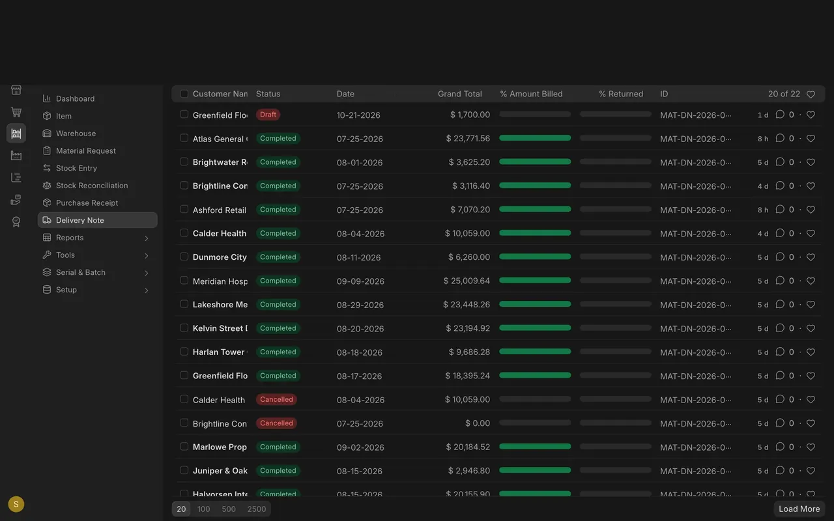Set page size to 500
The width and height of the screenshot is (834, 521).
point(229,509)
